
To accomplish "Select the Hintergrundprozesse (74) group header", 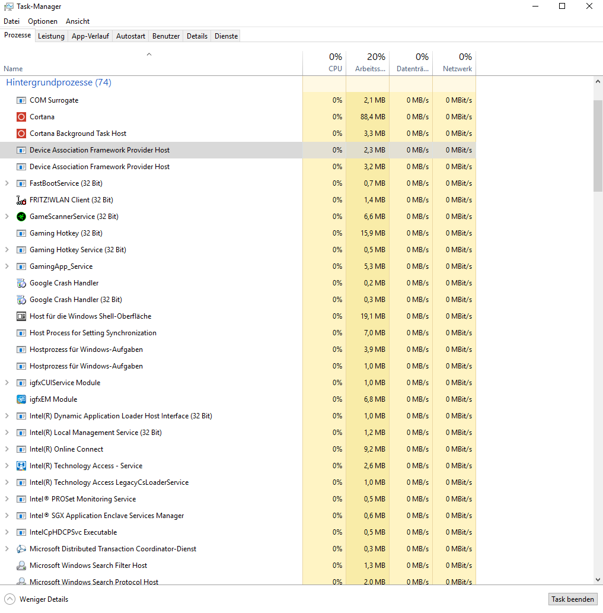I will point(59,82).
